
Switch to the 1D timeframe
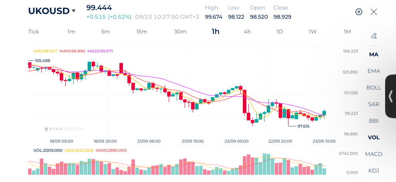point(279,32)
